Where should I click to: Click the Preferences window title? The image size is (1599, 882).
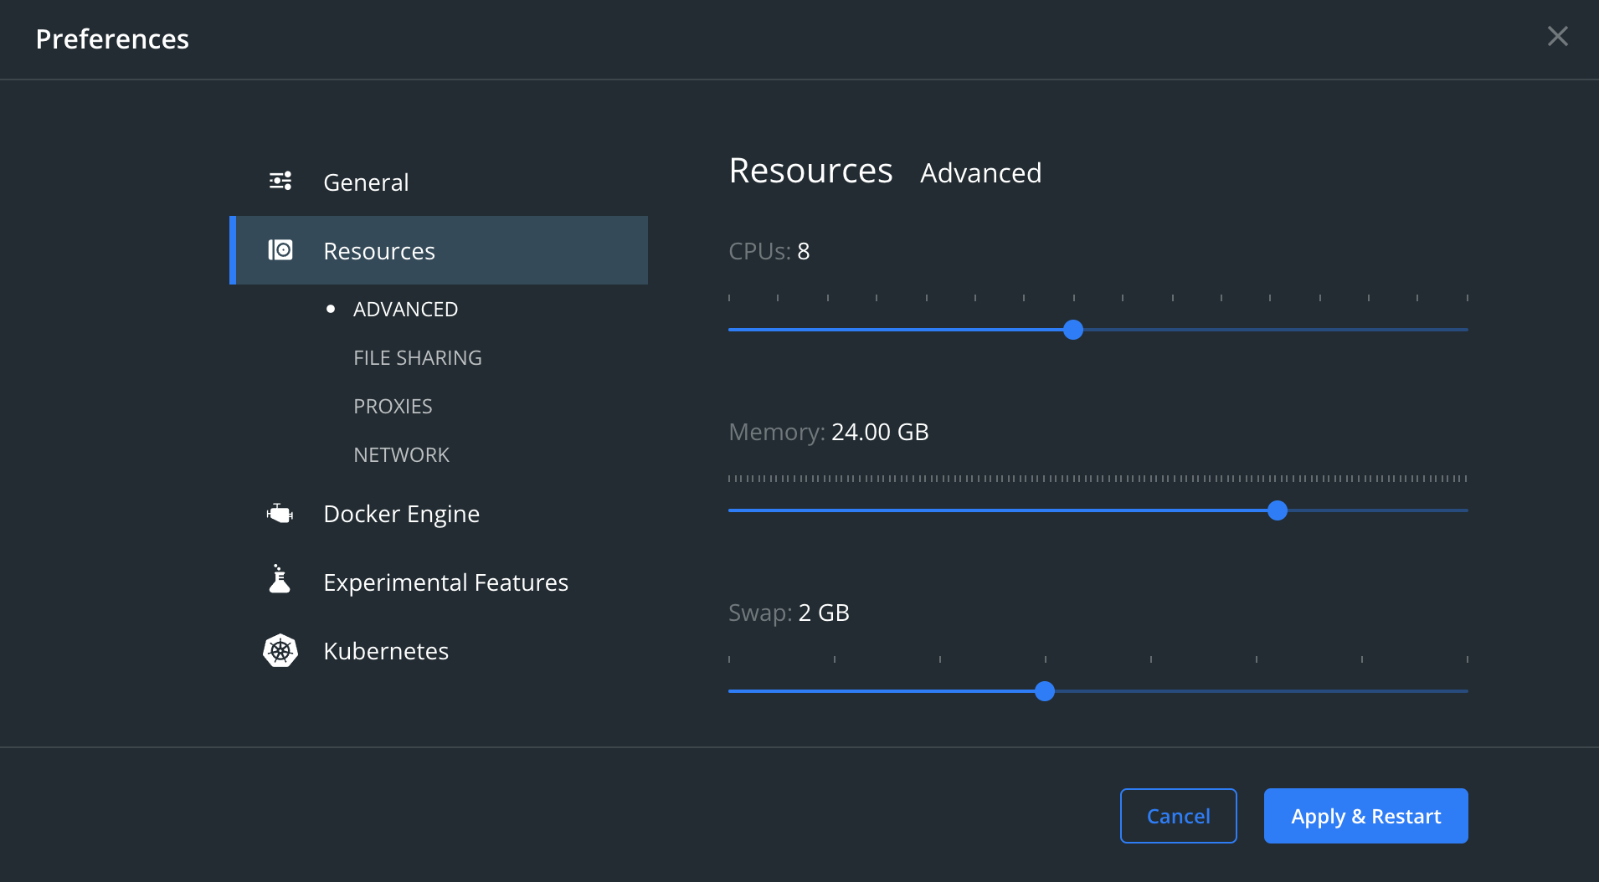point(113,38)
